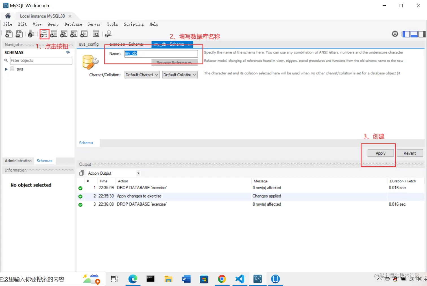Open the Action Output type dropdown

click(138, 173)
